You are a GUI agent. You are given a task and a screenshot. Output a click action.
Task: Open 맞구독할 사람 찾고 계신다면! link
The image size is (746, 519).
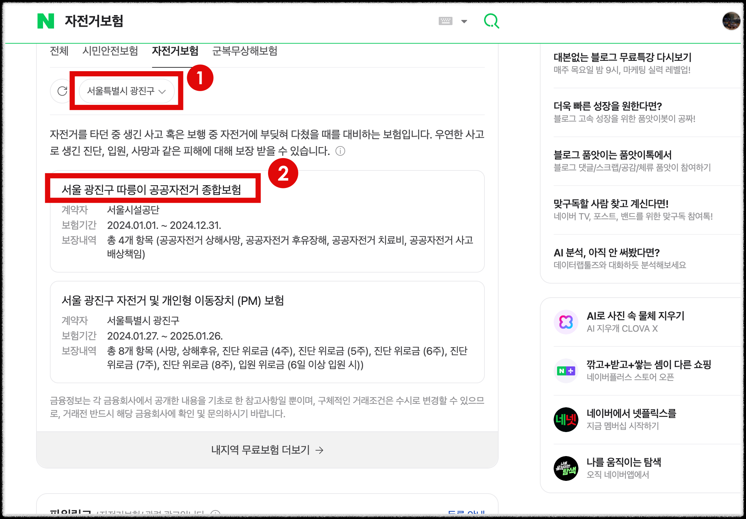point(611,203)
